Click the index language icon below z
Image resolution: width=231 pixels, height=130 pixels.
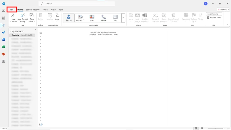coord(41,124)
